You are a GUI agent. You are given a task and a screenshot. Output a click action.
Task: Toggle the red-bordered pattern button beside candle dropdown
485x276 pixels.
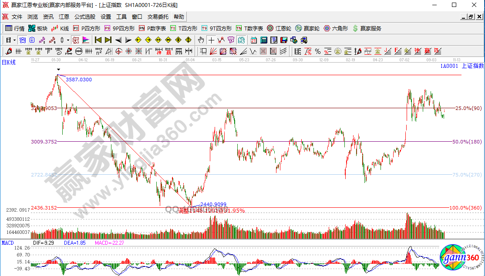tap(75, 40)
